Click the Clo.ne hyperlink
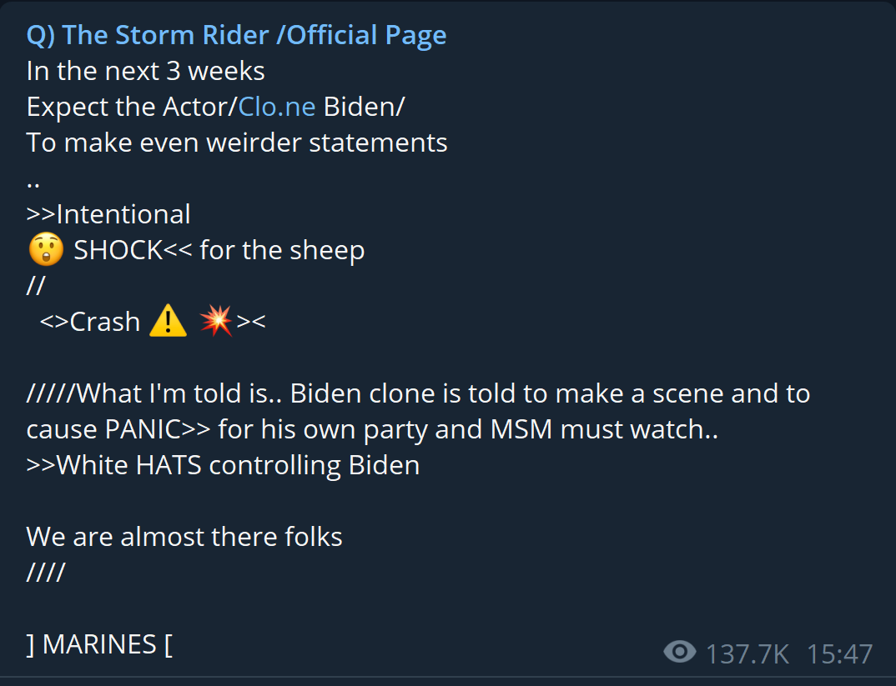The width and height of the screenshot is (896, 686). point(277,107)
